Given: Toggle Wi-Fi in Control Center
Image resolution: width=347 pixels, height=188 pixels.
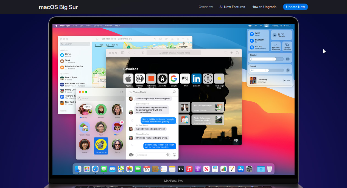Looking at the screenshot, I should (252, 34).
